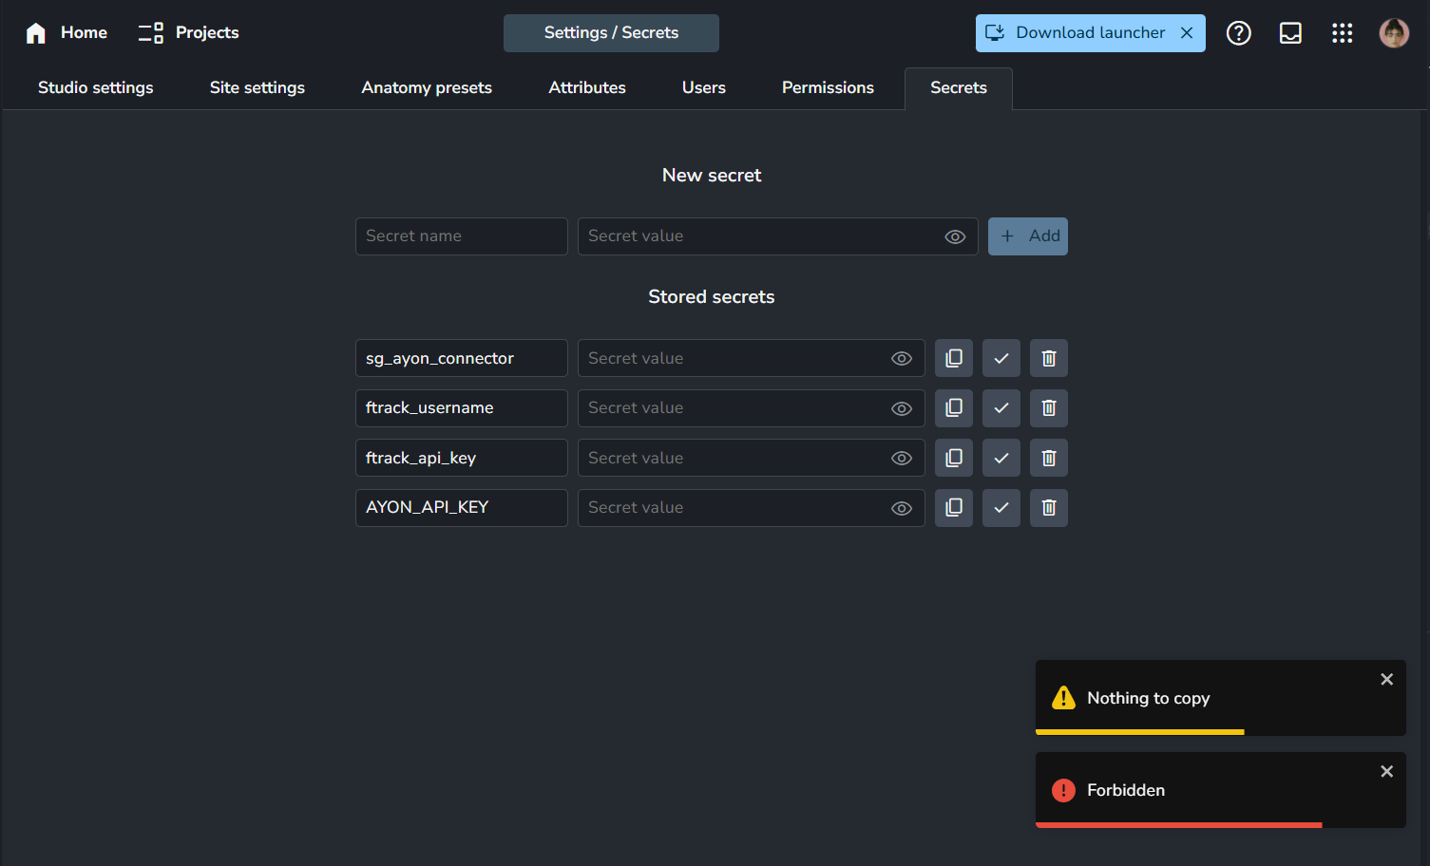Open the help question mark icon
This screenshot has width=1430, height=866.
pyautogui.click(x=1238, y=33)
